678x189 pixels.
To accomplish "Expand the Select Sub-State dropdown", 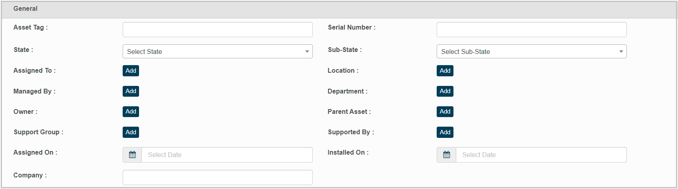I will (x=531, y=52).
